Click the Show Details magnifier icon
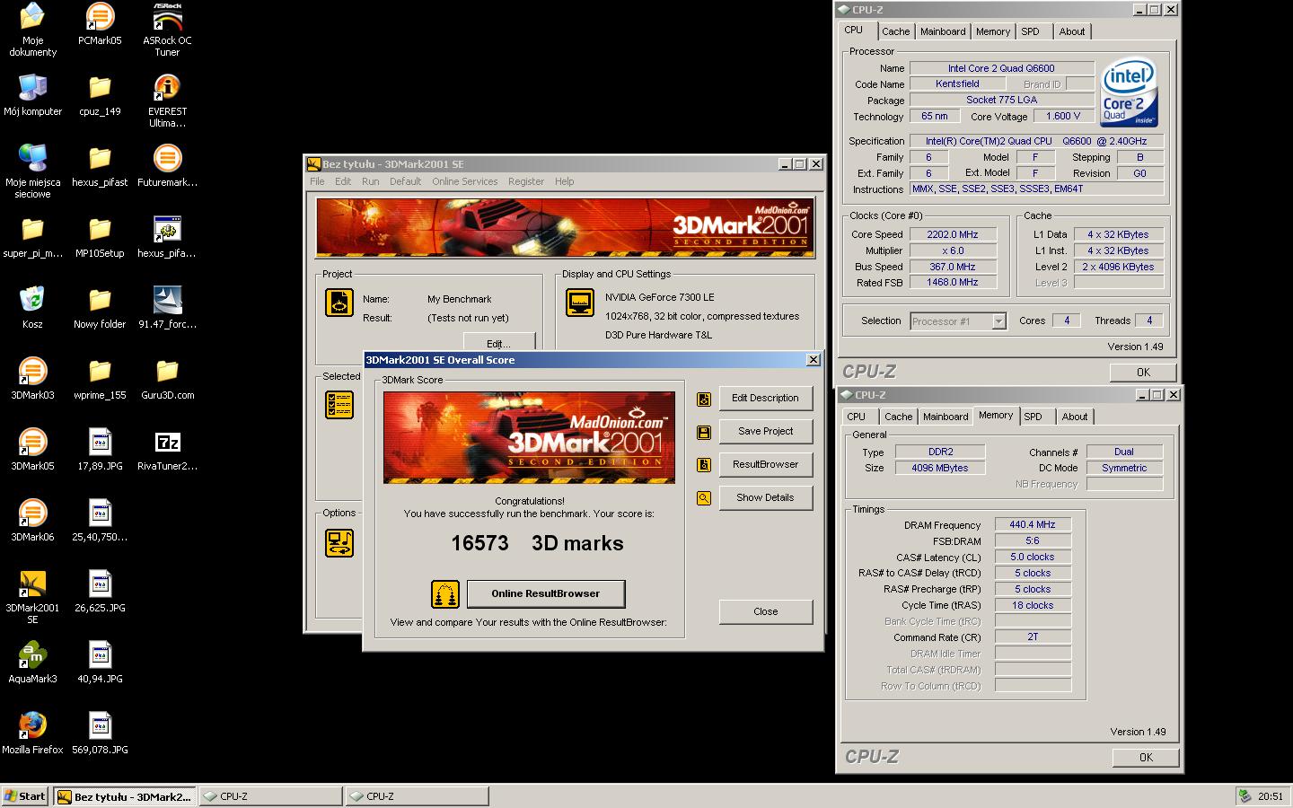This screenshot has height=808, width=1293. click(x=704, y=498)
